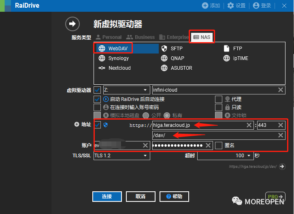Switch to the NAS tab
The image size is (294, 214).
(x=202, y=37)
